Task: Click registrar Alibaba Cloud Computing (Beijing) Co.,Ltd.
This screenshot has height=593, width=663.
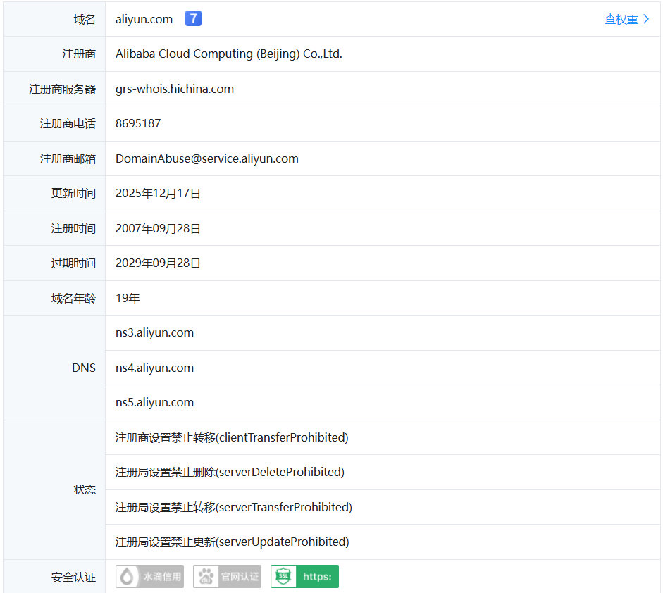Action: pos(229,54)
